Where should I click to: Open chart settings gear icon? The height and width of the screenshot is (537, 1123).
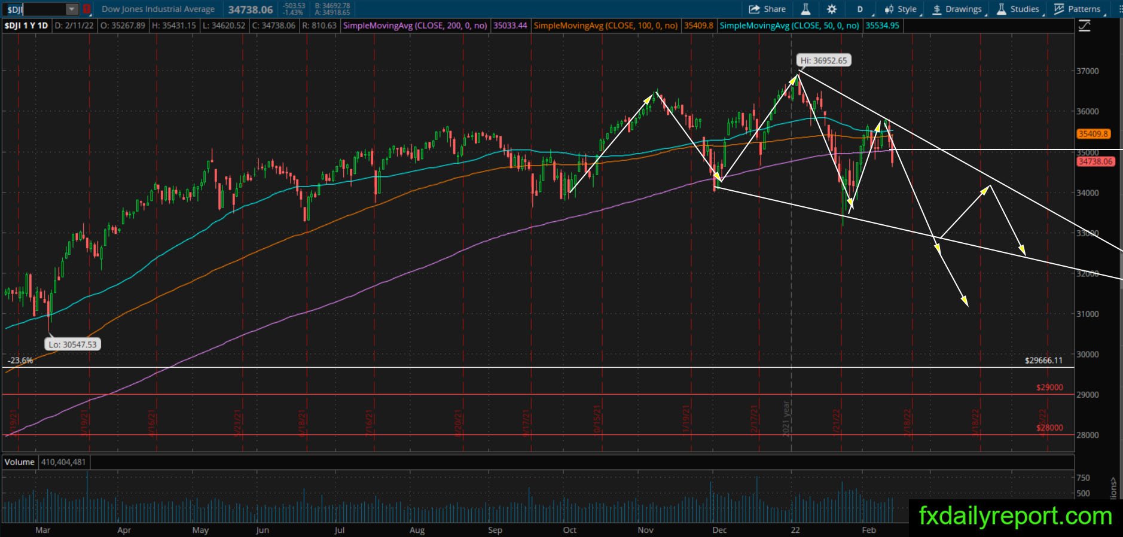[x=832, y=9]
